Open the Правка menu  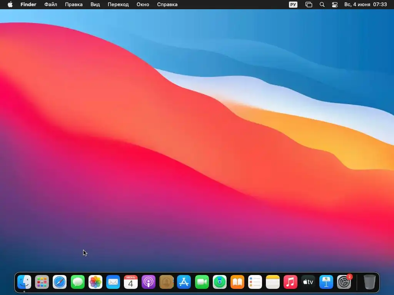point(73,5)
